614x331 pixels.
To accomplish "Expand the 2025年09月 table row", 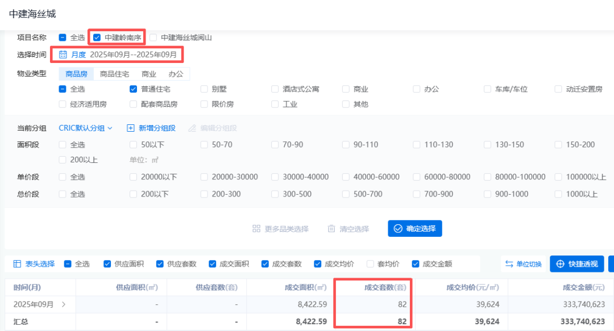I will tap(64, 304).
